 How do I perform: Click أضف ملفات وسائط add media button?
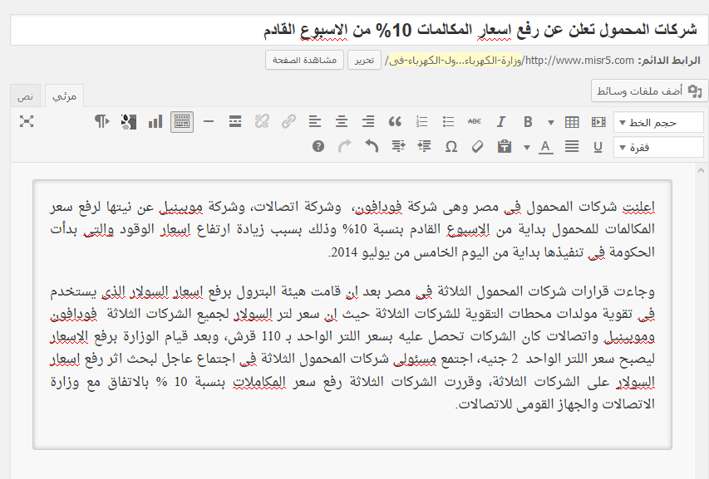pos(649,90)
